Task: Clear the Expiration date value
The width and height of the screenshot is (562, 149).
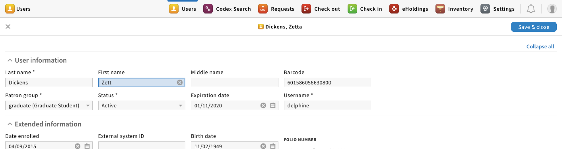Action: click(x=263, y=105)
